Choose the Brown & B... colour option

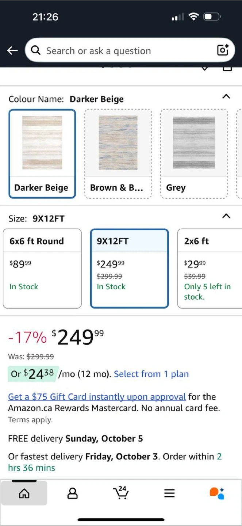[x=118, y=153]
